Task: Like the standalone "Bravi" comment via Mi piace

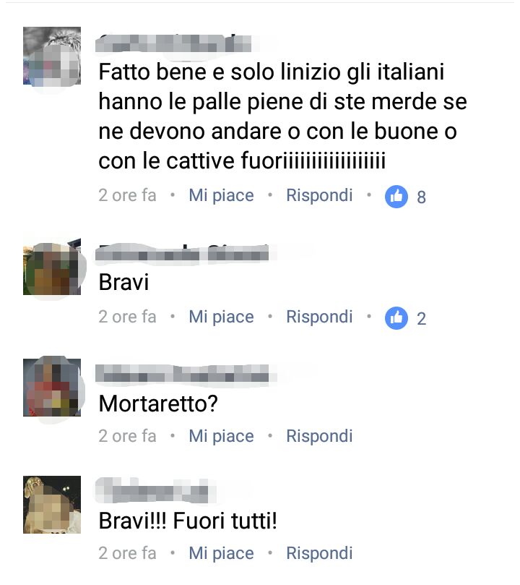Action: 221,317
